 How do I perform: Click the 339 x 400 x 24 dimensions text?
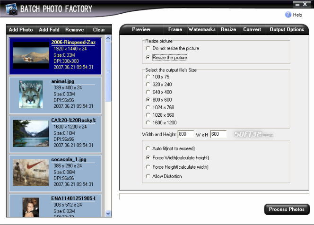pos(68,87)
